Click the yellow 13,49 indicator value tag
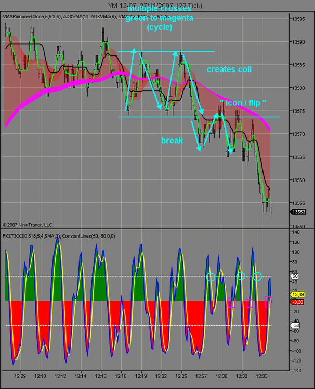The width and height of the screenshot is (315, 389). pos(298,294)
